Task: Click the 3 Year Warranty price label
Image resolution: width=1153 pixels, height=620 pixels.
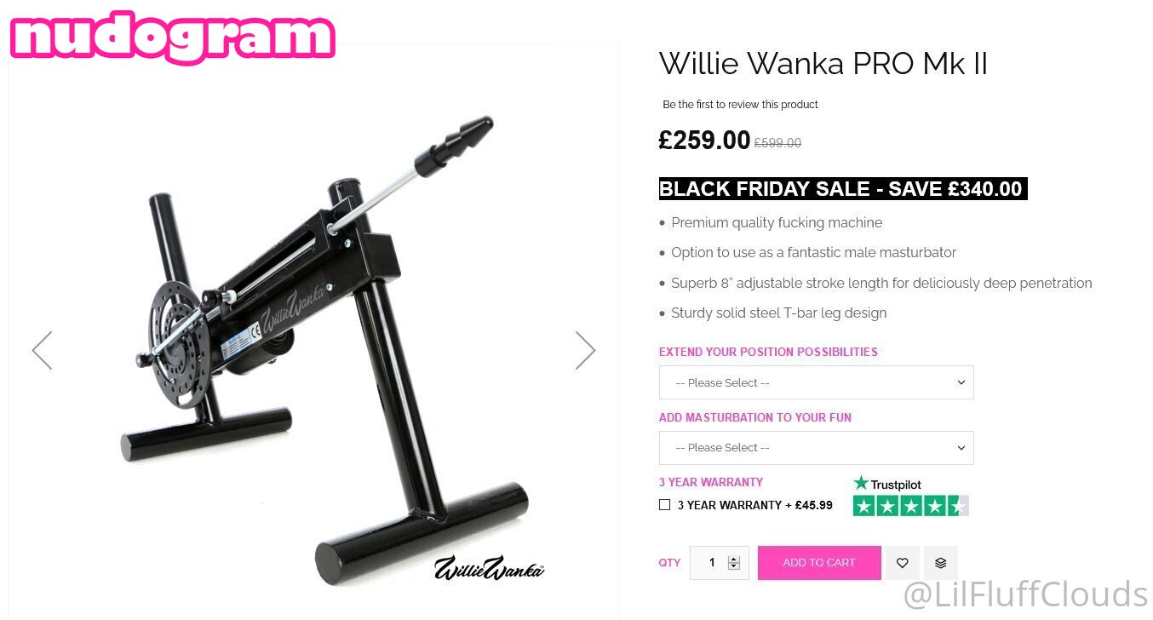Action: [755, 505]
